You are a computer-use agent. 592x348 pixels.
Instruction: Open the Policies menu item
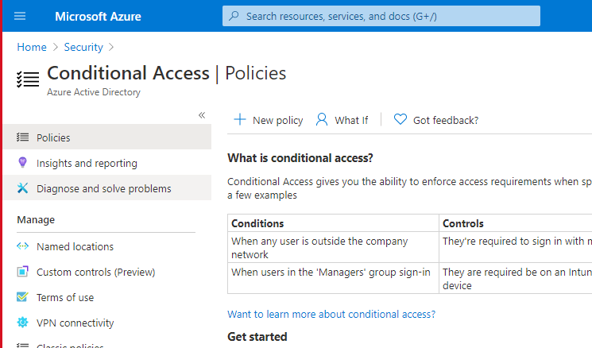(x=107, y=137)
